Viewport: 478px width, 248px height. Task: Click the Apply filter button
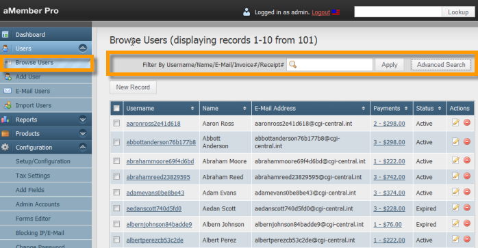(389, 65)
